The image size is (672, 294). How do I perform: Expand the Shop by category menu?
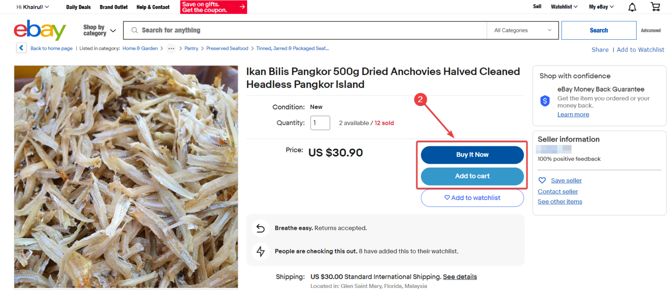point(100,30)
